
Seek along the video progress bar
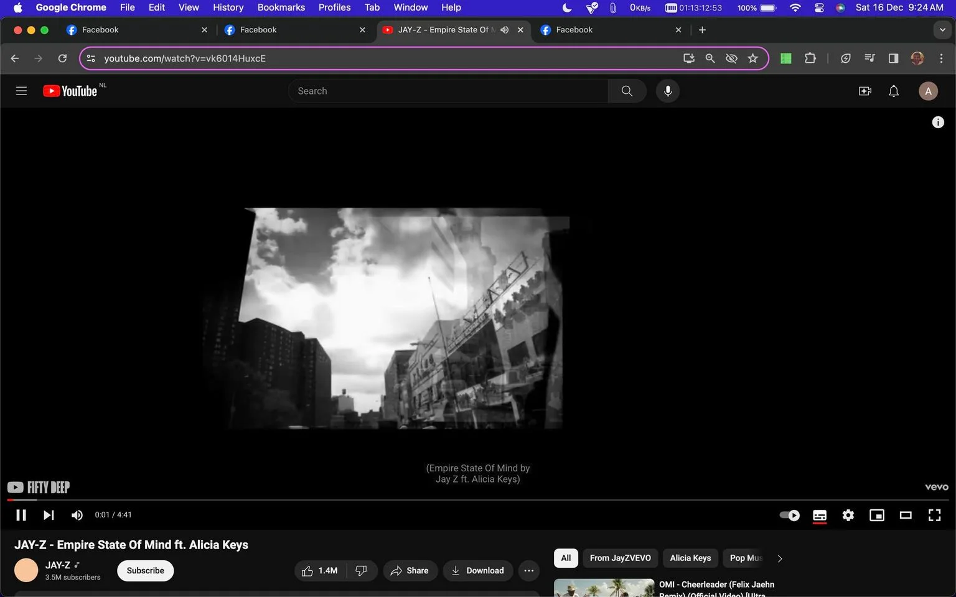pyautogui.click(x=478, y=499)
